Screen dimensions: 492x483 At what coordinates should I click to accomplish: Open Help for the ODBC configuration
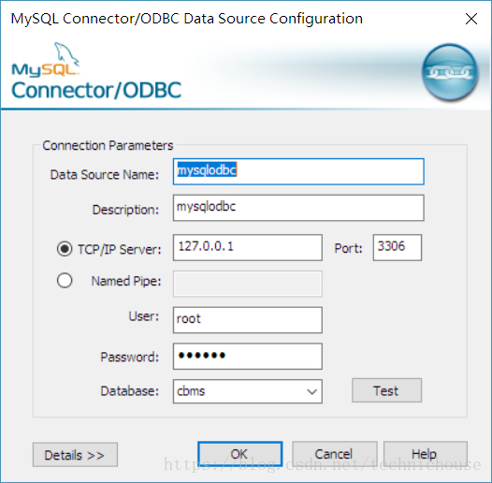pos(426,454)
